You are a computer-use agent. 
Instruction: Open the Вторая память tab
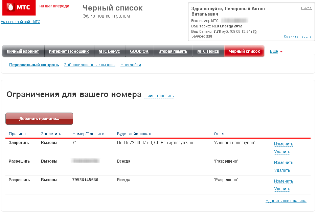(173, 51)
